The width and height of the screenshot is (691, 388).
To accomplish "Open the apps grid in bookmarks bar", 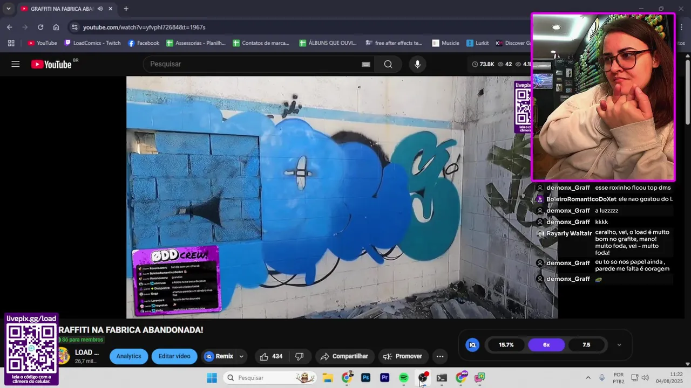I will point(11,43).
